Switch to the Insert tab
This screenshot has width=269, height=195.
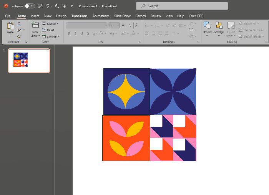pyautogui.click(x=35, y=16)
